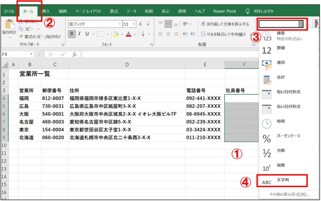Click the fx insert function icon
This screenshot has width=321, height=201.
[75, 54]
